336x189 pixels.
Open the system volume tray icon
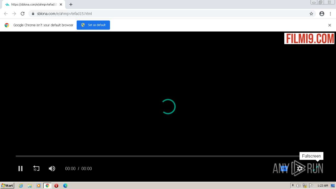pyautogui.click(x=298, y=186)
